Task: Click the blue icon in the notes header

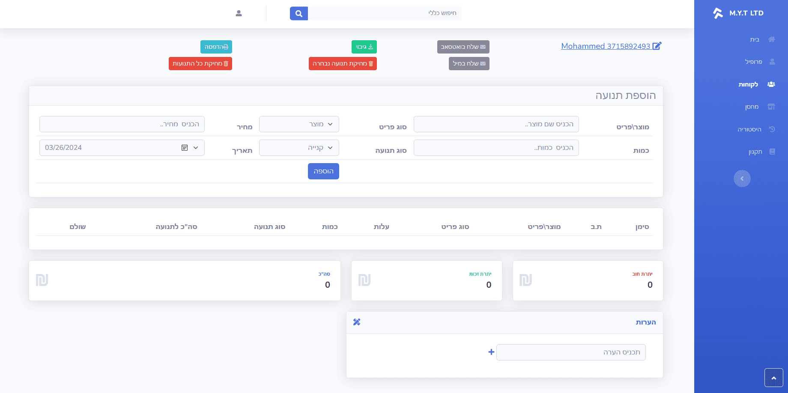Action: tap(357, 322)
